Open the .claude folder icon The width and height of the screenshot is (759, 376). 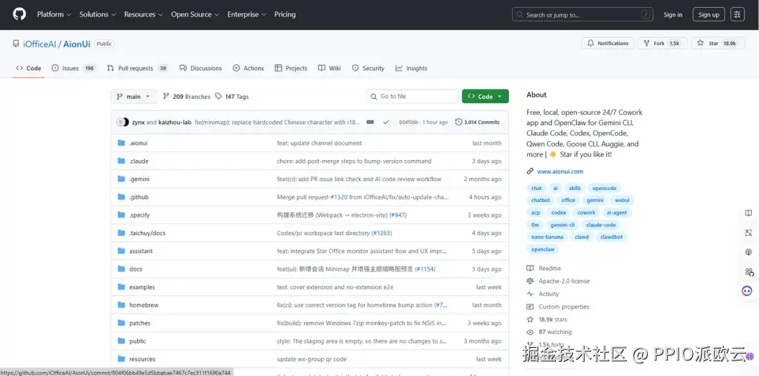tap(121, 161)
